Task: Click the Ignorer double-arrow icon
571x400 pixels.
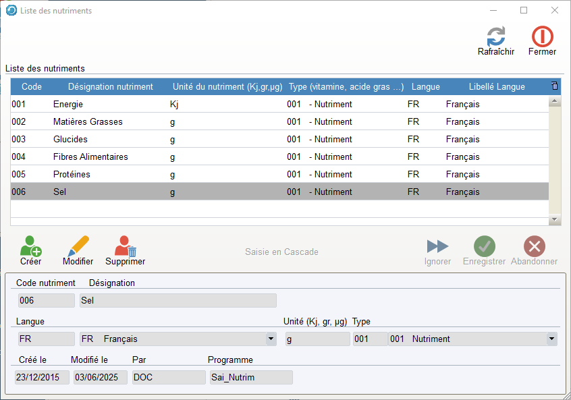Action: (437, 247)
